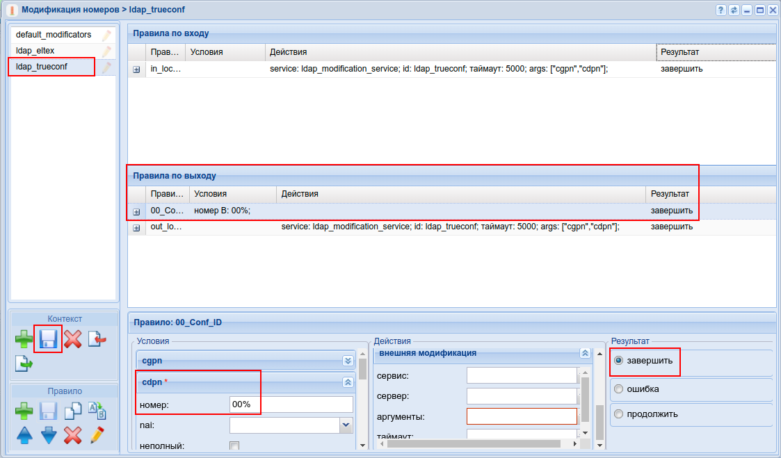Select the 'завершить' result radio button
The height and width of the screenshot is (458, 781).
618,361
